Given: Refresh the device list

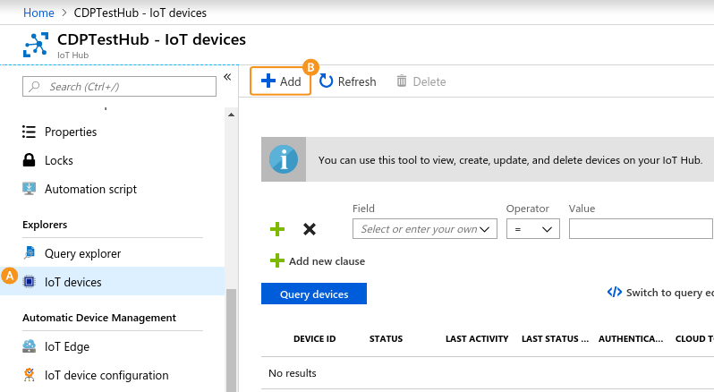Looking at the screenshot, I should click(x=348, y=81).
